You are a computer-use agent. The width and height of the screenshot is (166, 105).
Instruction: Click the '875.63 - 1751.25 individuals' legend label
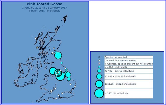pyautogui.click(x=120, y=76)
